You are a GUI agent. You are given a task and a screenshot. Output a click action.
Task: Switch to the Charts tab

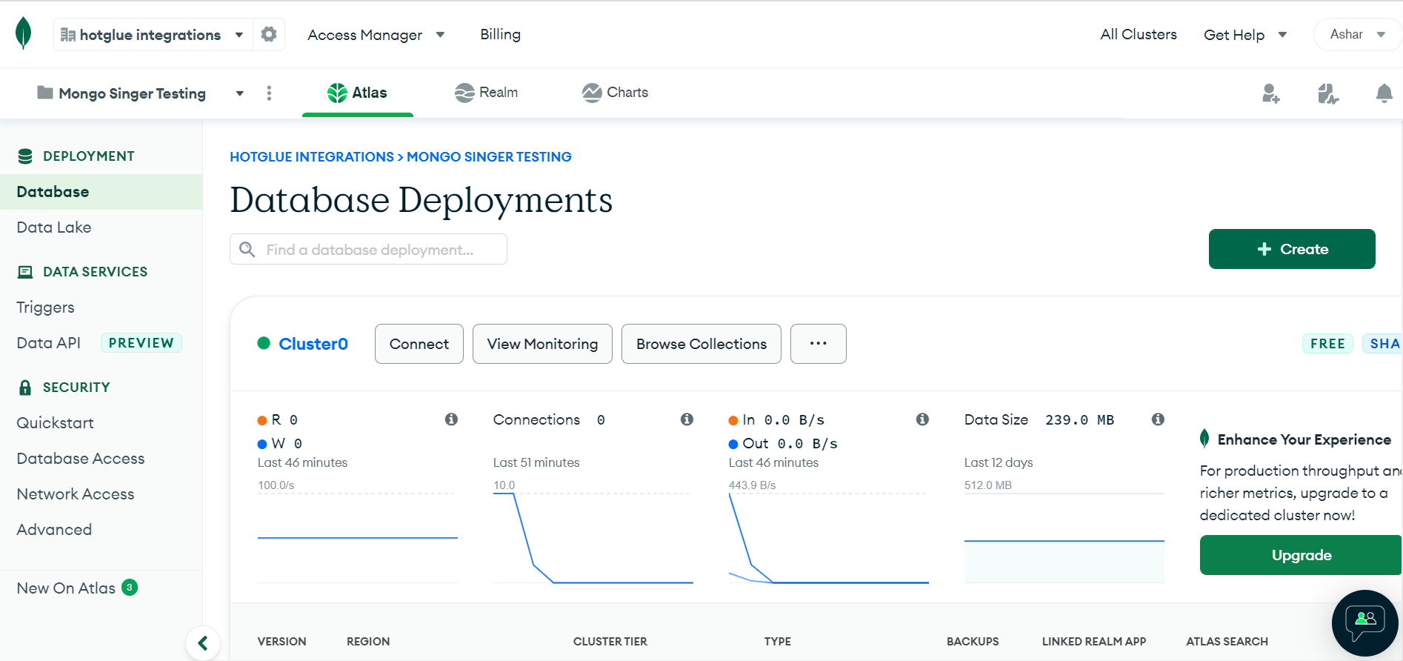click(x=616, y=93)
